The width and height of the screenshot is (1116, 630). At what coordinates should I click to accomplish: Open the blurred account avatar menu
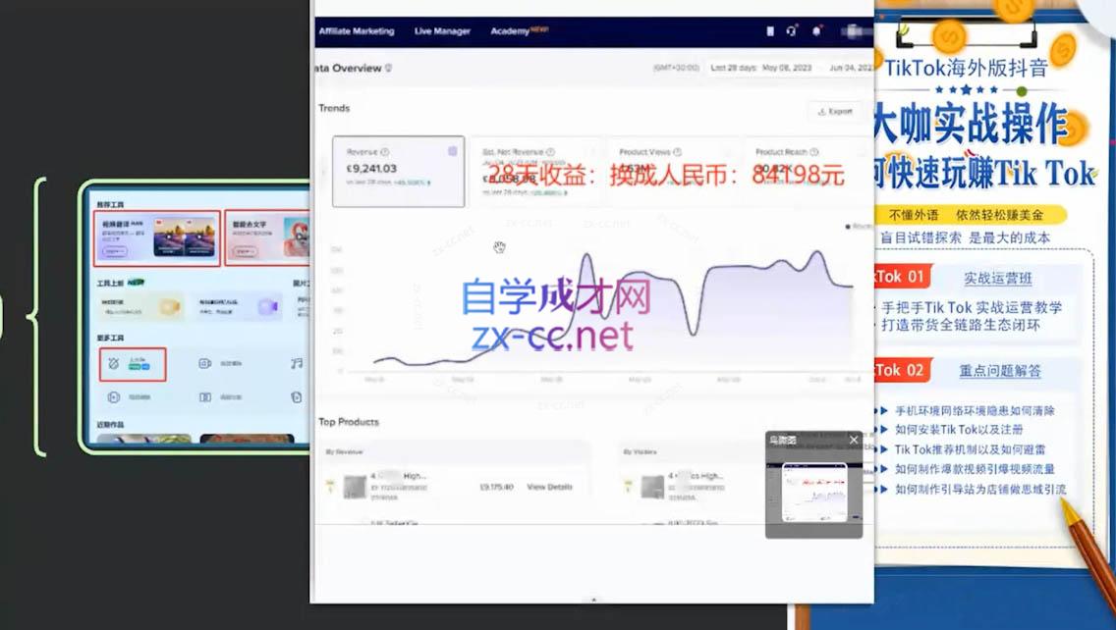[x=854, y=31]
